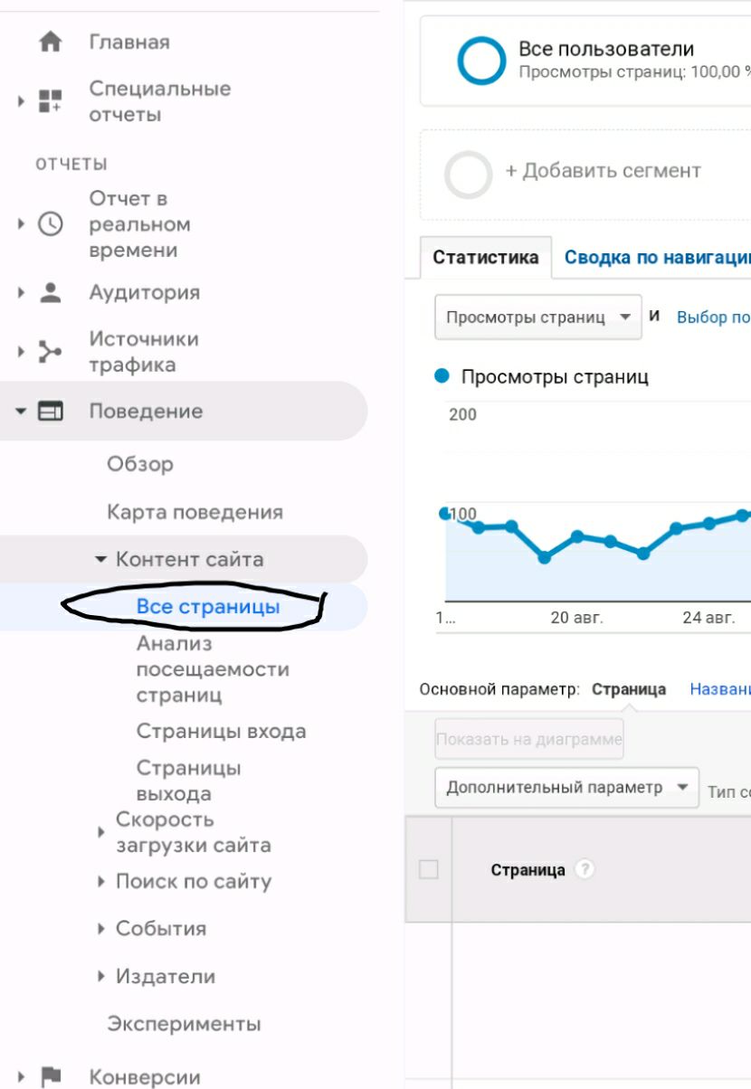Select the Все пользователи segment circle
This screenshot has height=1089, width=751.
coord(480,61)
